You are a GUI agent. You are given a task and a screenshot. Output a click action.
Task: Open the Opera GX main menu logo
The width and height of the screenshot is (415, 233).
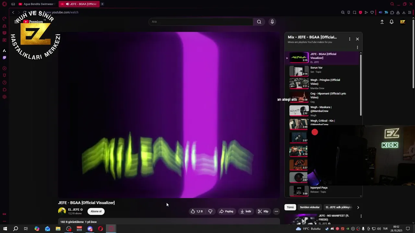click(x=5, y=4)
